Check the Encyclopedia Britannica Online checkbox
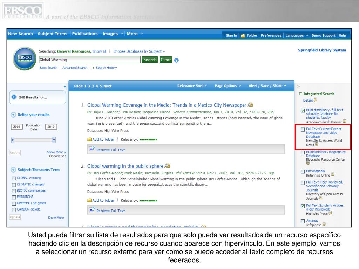The width and height of the screenshot is (359, 269). click(x=303, y=171)
